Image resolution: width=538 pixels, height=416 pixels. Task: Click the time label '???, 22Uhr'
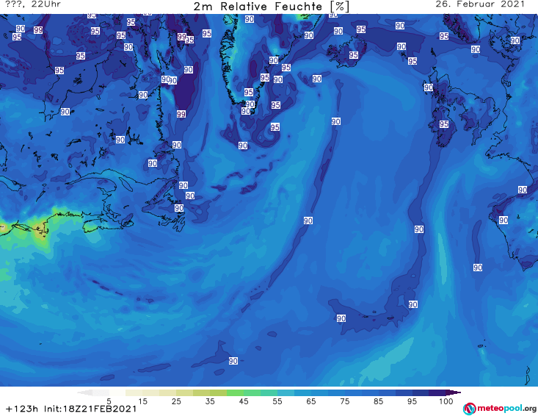pyautogui.click(x=33, y=4)
